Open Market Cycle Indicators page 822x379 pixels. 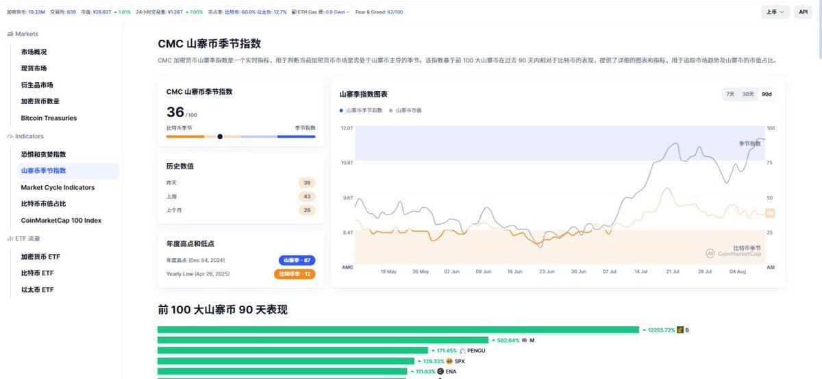58,187
